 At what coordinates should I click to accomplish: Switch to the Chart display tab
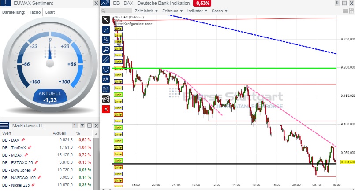pyautogui.click(x=50, y=12)
